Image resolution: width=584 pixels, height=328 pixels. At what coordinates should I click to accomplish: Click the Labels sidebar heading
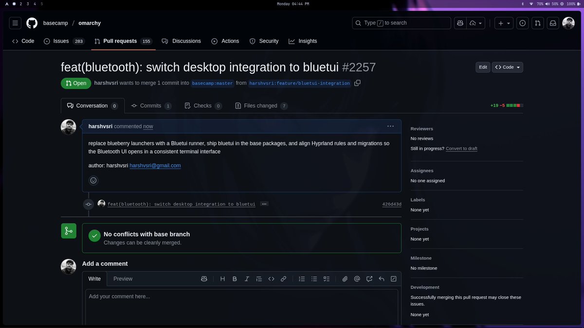[x=418, y=200]
